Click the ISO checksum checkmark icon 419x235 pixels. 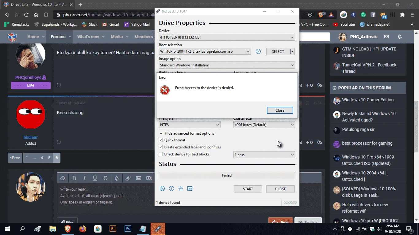click(x=258, y=51)
